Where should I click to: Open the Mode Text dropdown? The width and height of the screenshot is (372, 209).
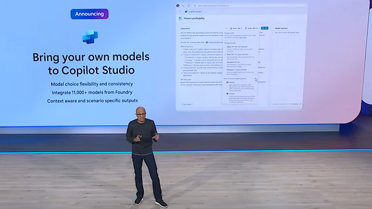(x=236, y=28)
